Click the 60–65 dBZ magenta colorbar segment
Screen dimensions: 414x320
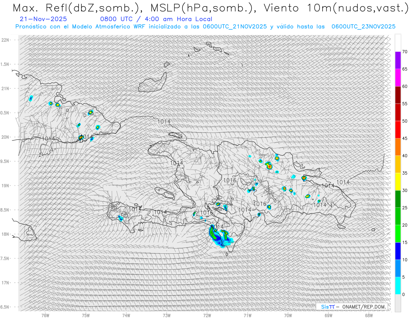(398, 78)
